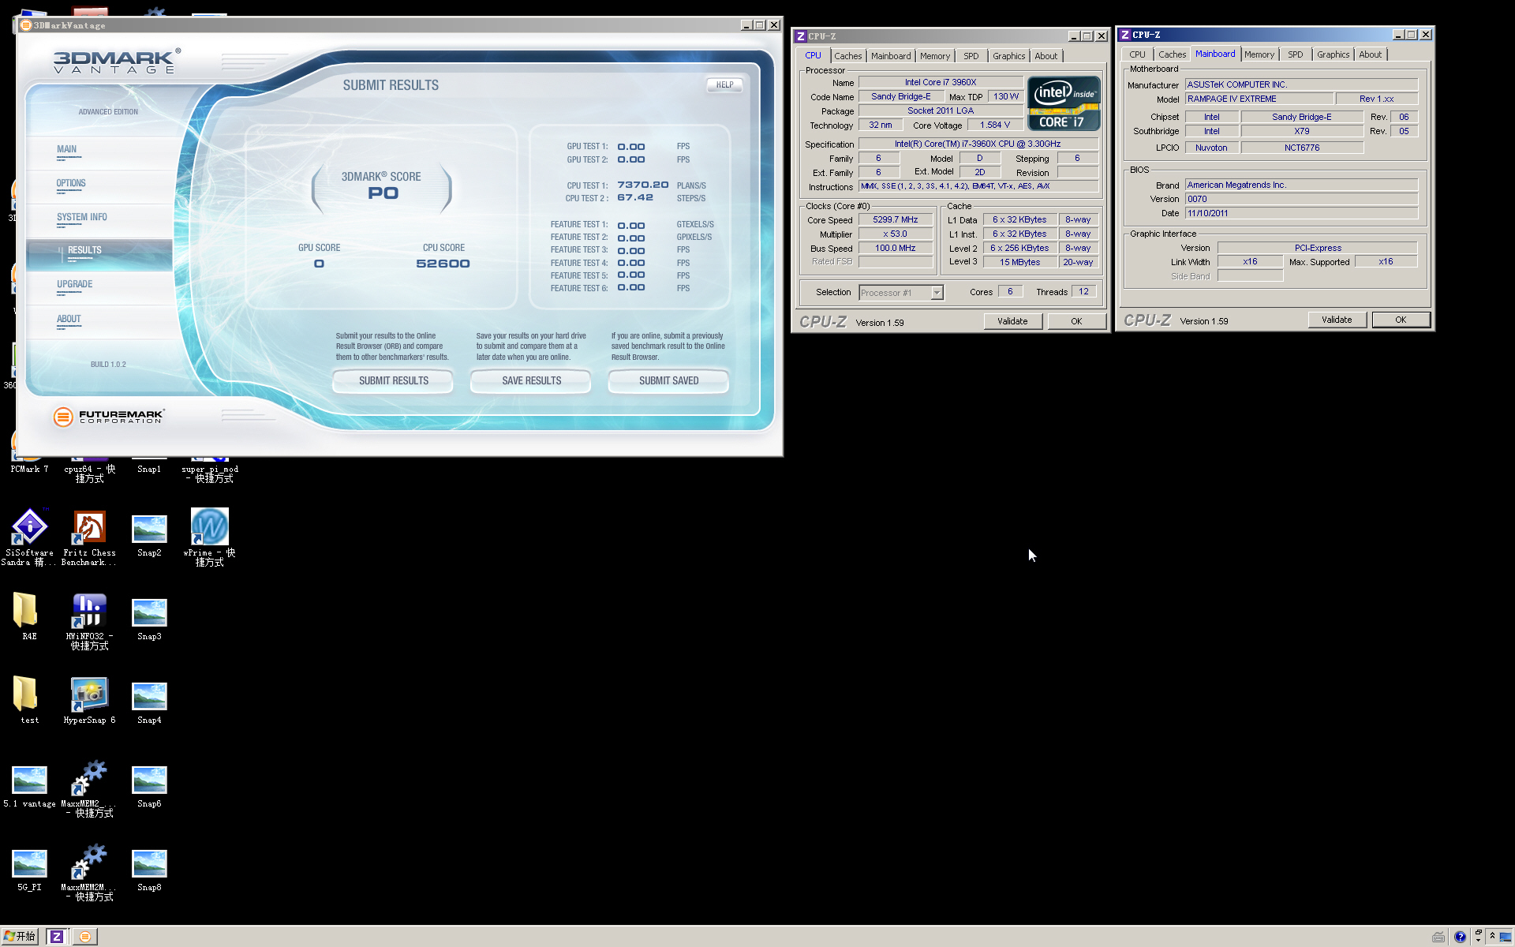Viewport: 1515px width, 947px height.
Task: Click the CPU-Z taskbar button
Action: click(x=56, y=937)
